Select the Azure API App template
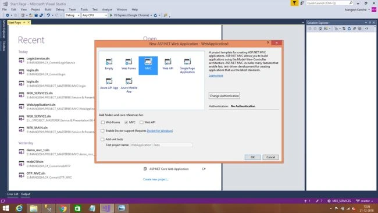378x213 pixels. (x=109, y=83)
